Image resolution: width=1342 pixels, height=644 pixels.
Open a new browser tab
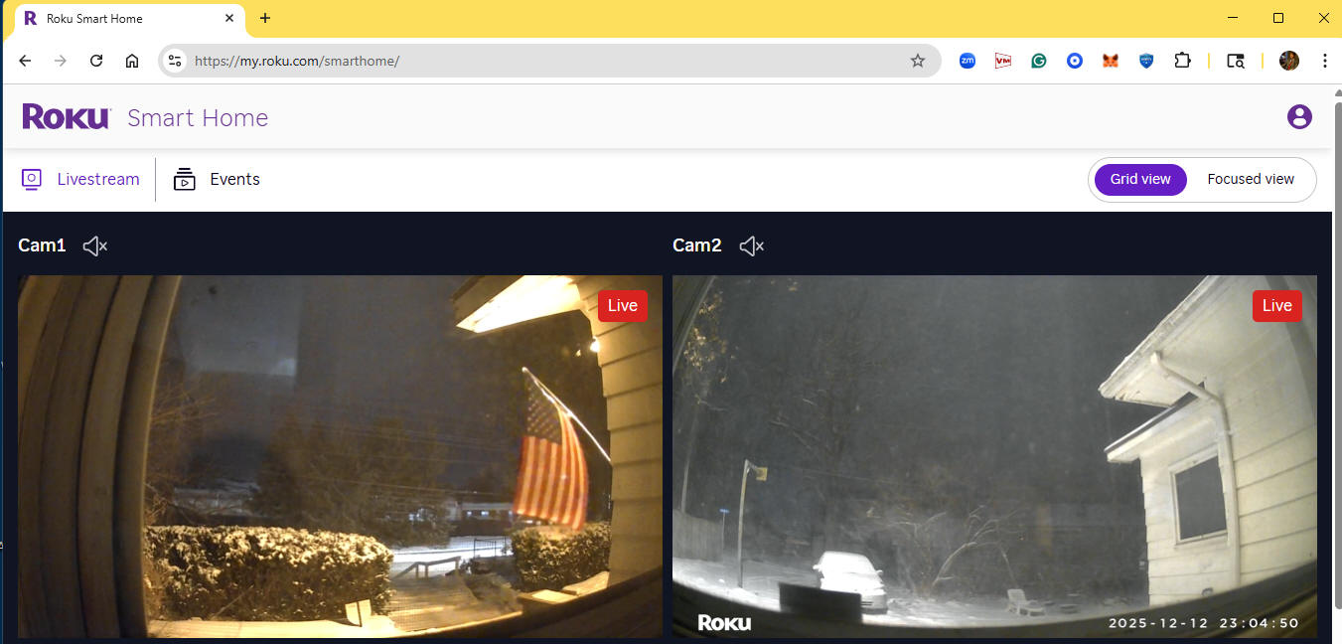(265, 18)
